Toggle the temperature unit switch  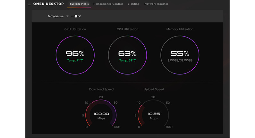[74, 16]
